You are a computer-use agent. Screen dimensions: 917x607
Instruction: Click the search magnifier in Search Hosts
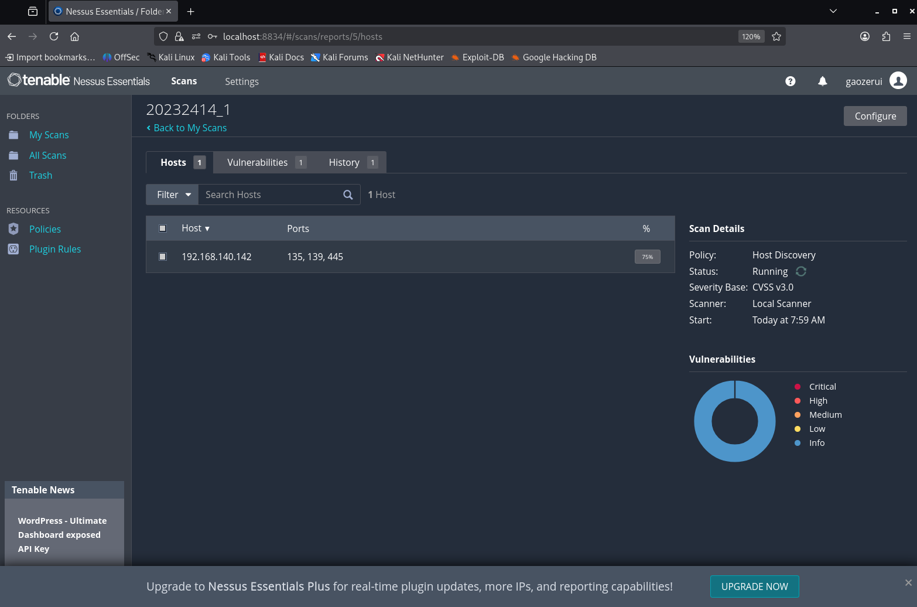(348, 195)
